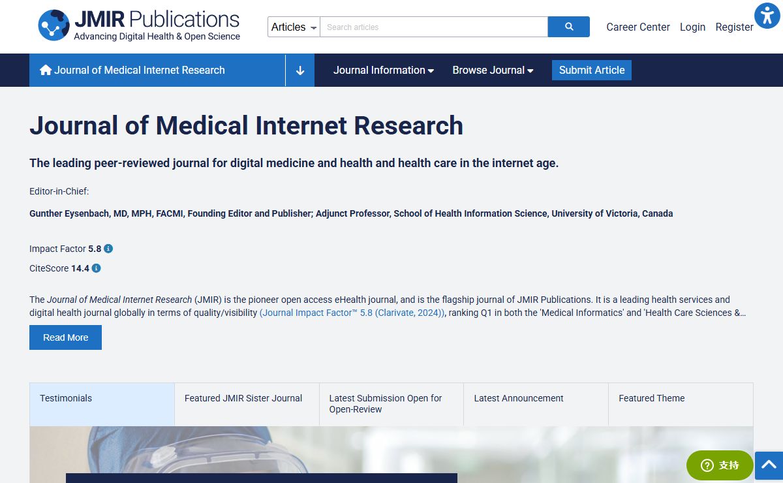Click the large Journal of Medical Internet Research heading
This screenshot has width=783, height=483.
click(x=246, y=125)
